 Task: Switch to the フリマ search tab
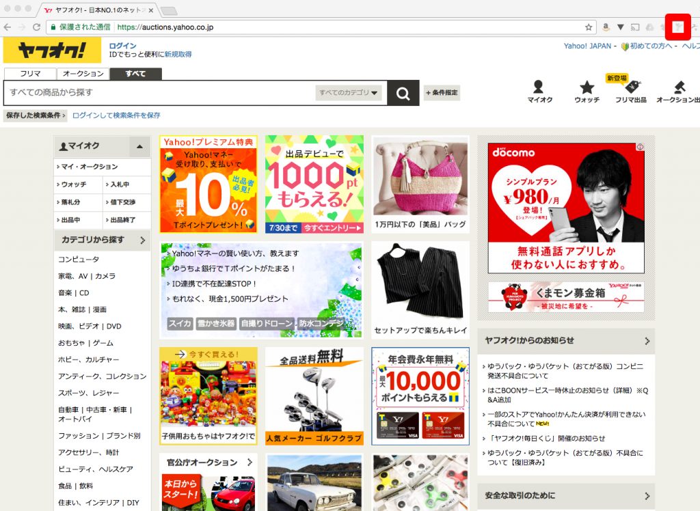tap(30, 74)
